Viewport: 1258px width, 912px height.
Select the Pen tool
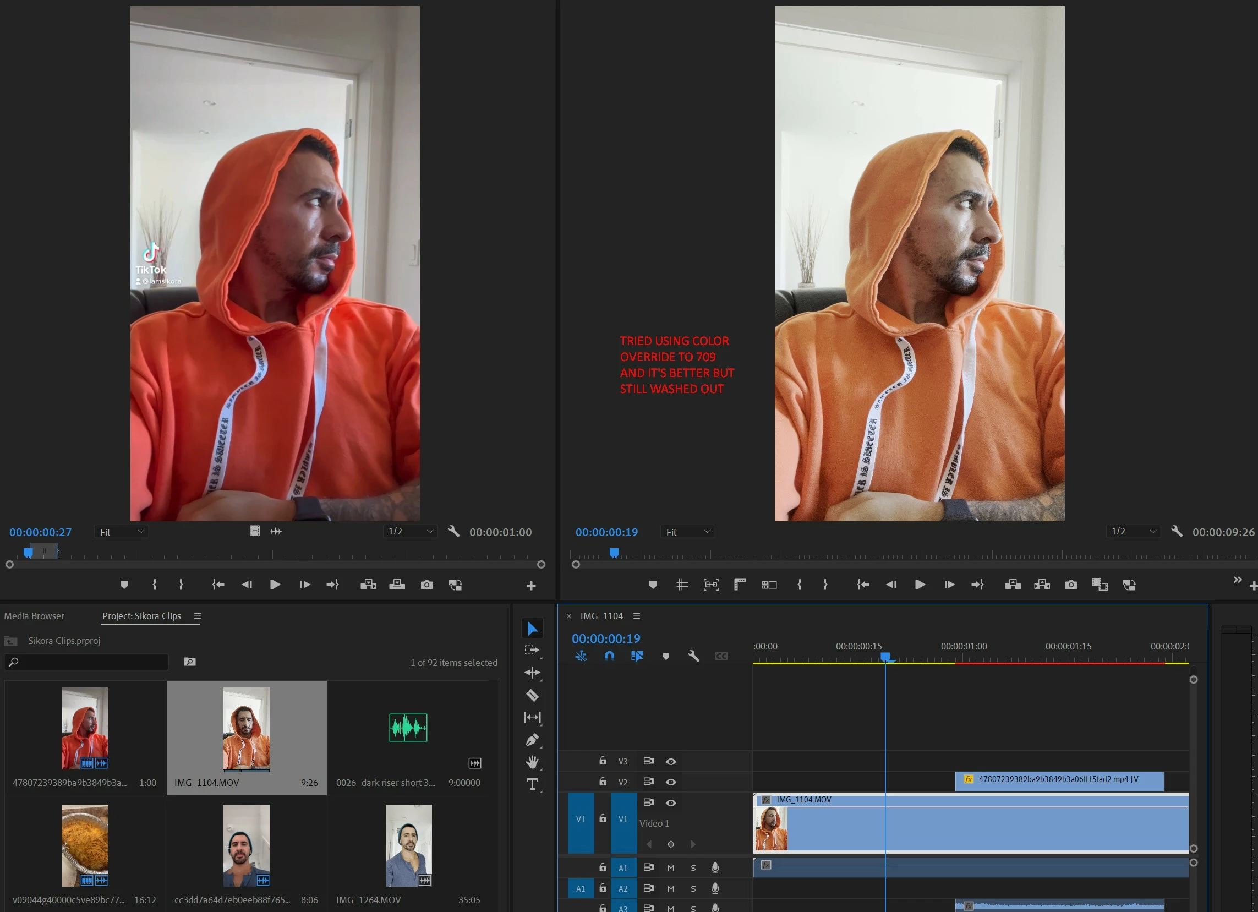point(532,740)
